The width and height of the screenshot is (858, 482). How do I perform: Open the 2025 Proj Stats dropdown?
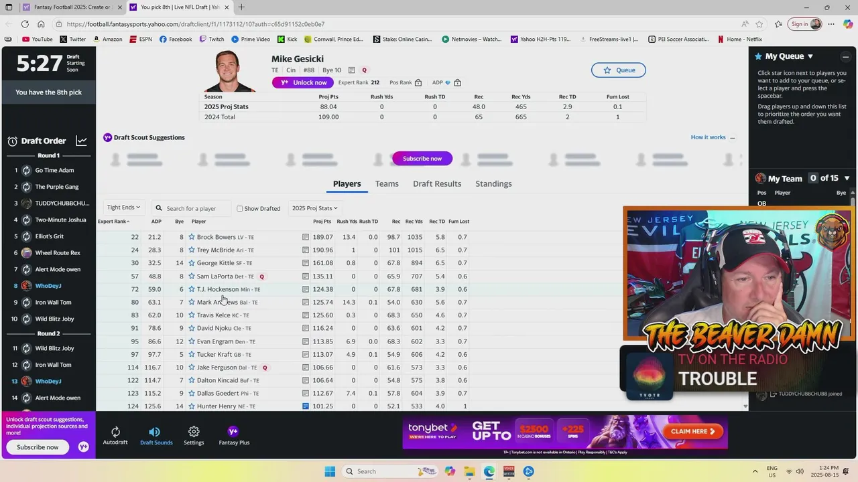coord(314,208)
